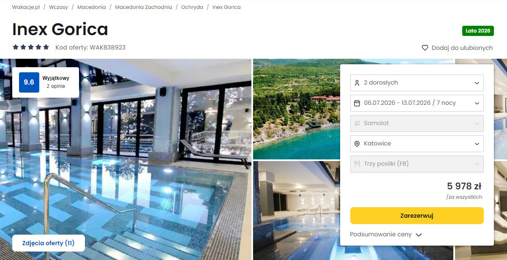507x260 pixels.
Task: Click the cutlery icon next to Trzy posiłki
Action: pyautogui.click(x=357, y=164)
